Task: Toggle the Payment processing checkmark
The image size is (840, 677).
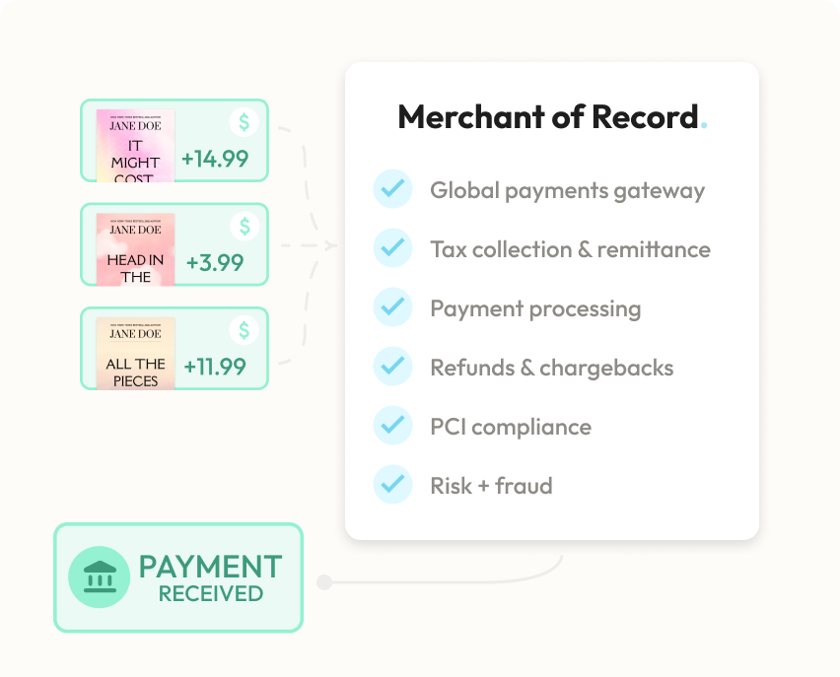Action: [392, 308]
